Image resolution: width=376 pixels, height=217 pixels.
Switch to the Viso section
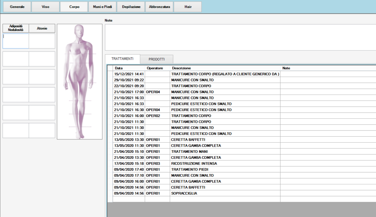[45, 7]
